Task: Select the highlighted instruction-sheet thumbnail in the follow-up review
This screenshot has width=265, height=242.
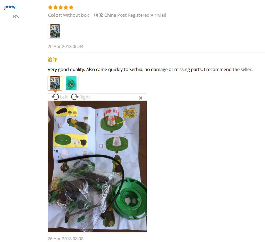Action: [x=55, y=83]
